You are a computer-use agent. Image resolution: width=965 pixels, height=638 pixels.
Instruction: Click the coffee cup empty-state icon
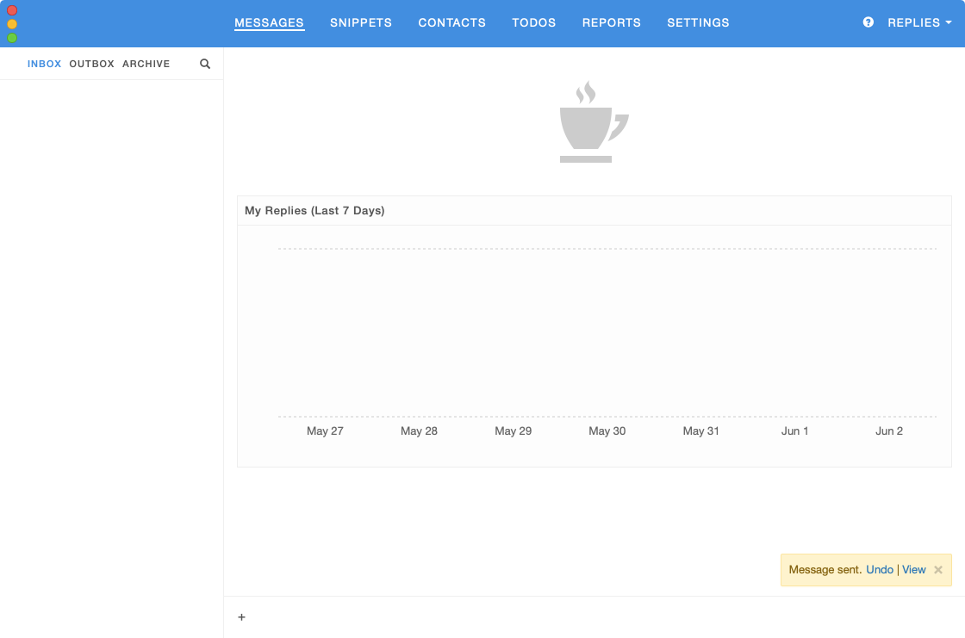[594, 123]
